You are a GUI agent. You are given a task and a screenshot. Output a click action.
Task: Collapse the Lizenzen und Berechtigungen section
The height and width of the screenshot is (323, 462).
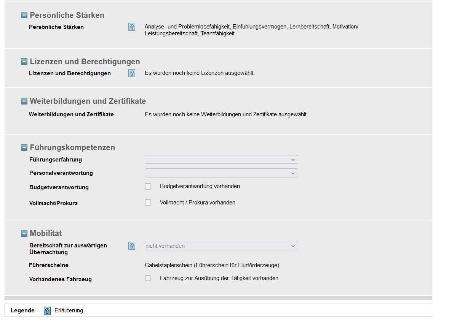24,62
